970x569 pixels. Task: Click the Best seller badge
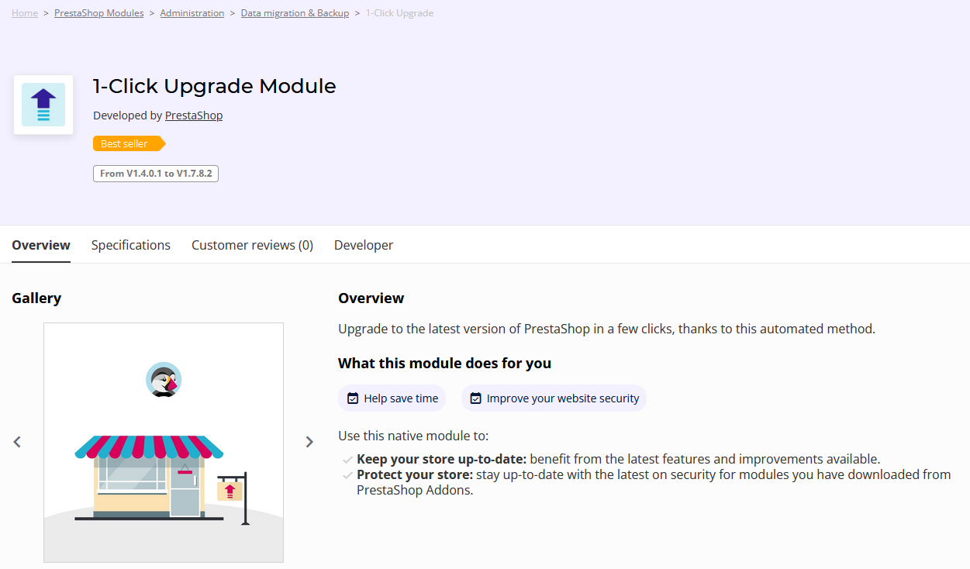(x=126, y=143)
